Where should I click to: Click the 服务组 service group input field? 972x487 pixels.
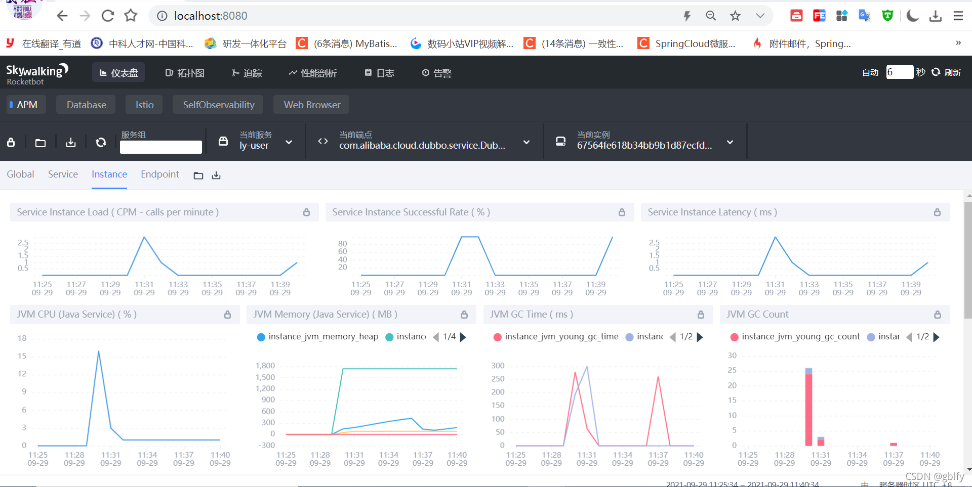pyautogui.click(x=161, y=147)
